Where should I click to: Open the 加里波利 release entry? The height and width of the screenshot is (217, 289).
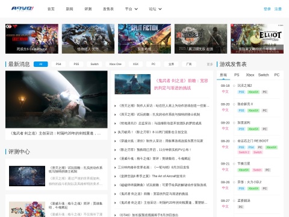[244, 122]
